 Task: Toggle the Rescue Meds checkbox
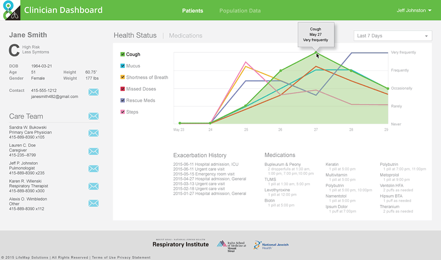coord(123,100)
